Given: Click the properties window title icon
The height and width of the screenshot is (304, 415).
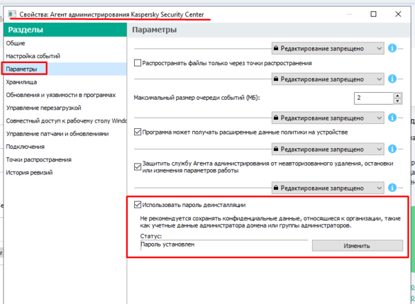Looking at the screenshot, I should [12, 14].
